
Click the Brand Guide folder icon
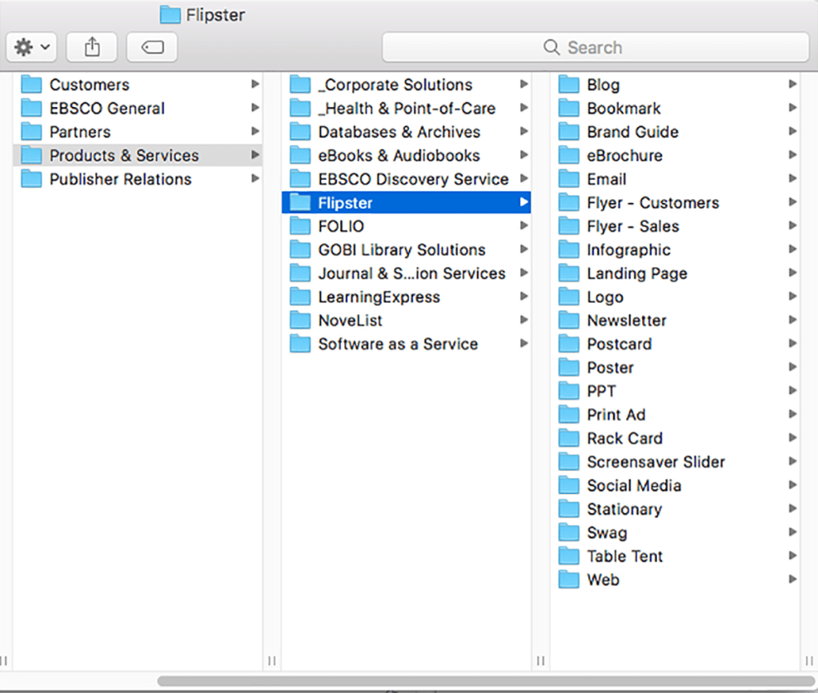(x=569, y=132)
